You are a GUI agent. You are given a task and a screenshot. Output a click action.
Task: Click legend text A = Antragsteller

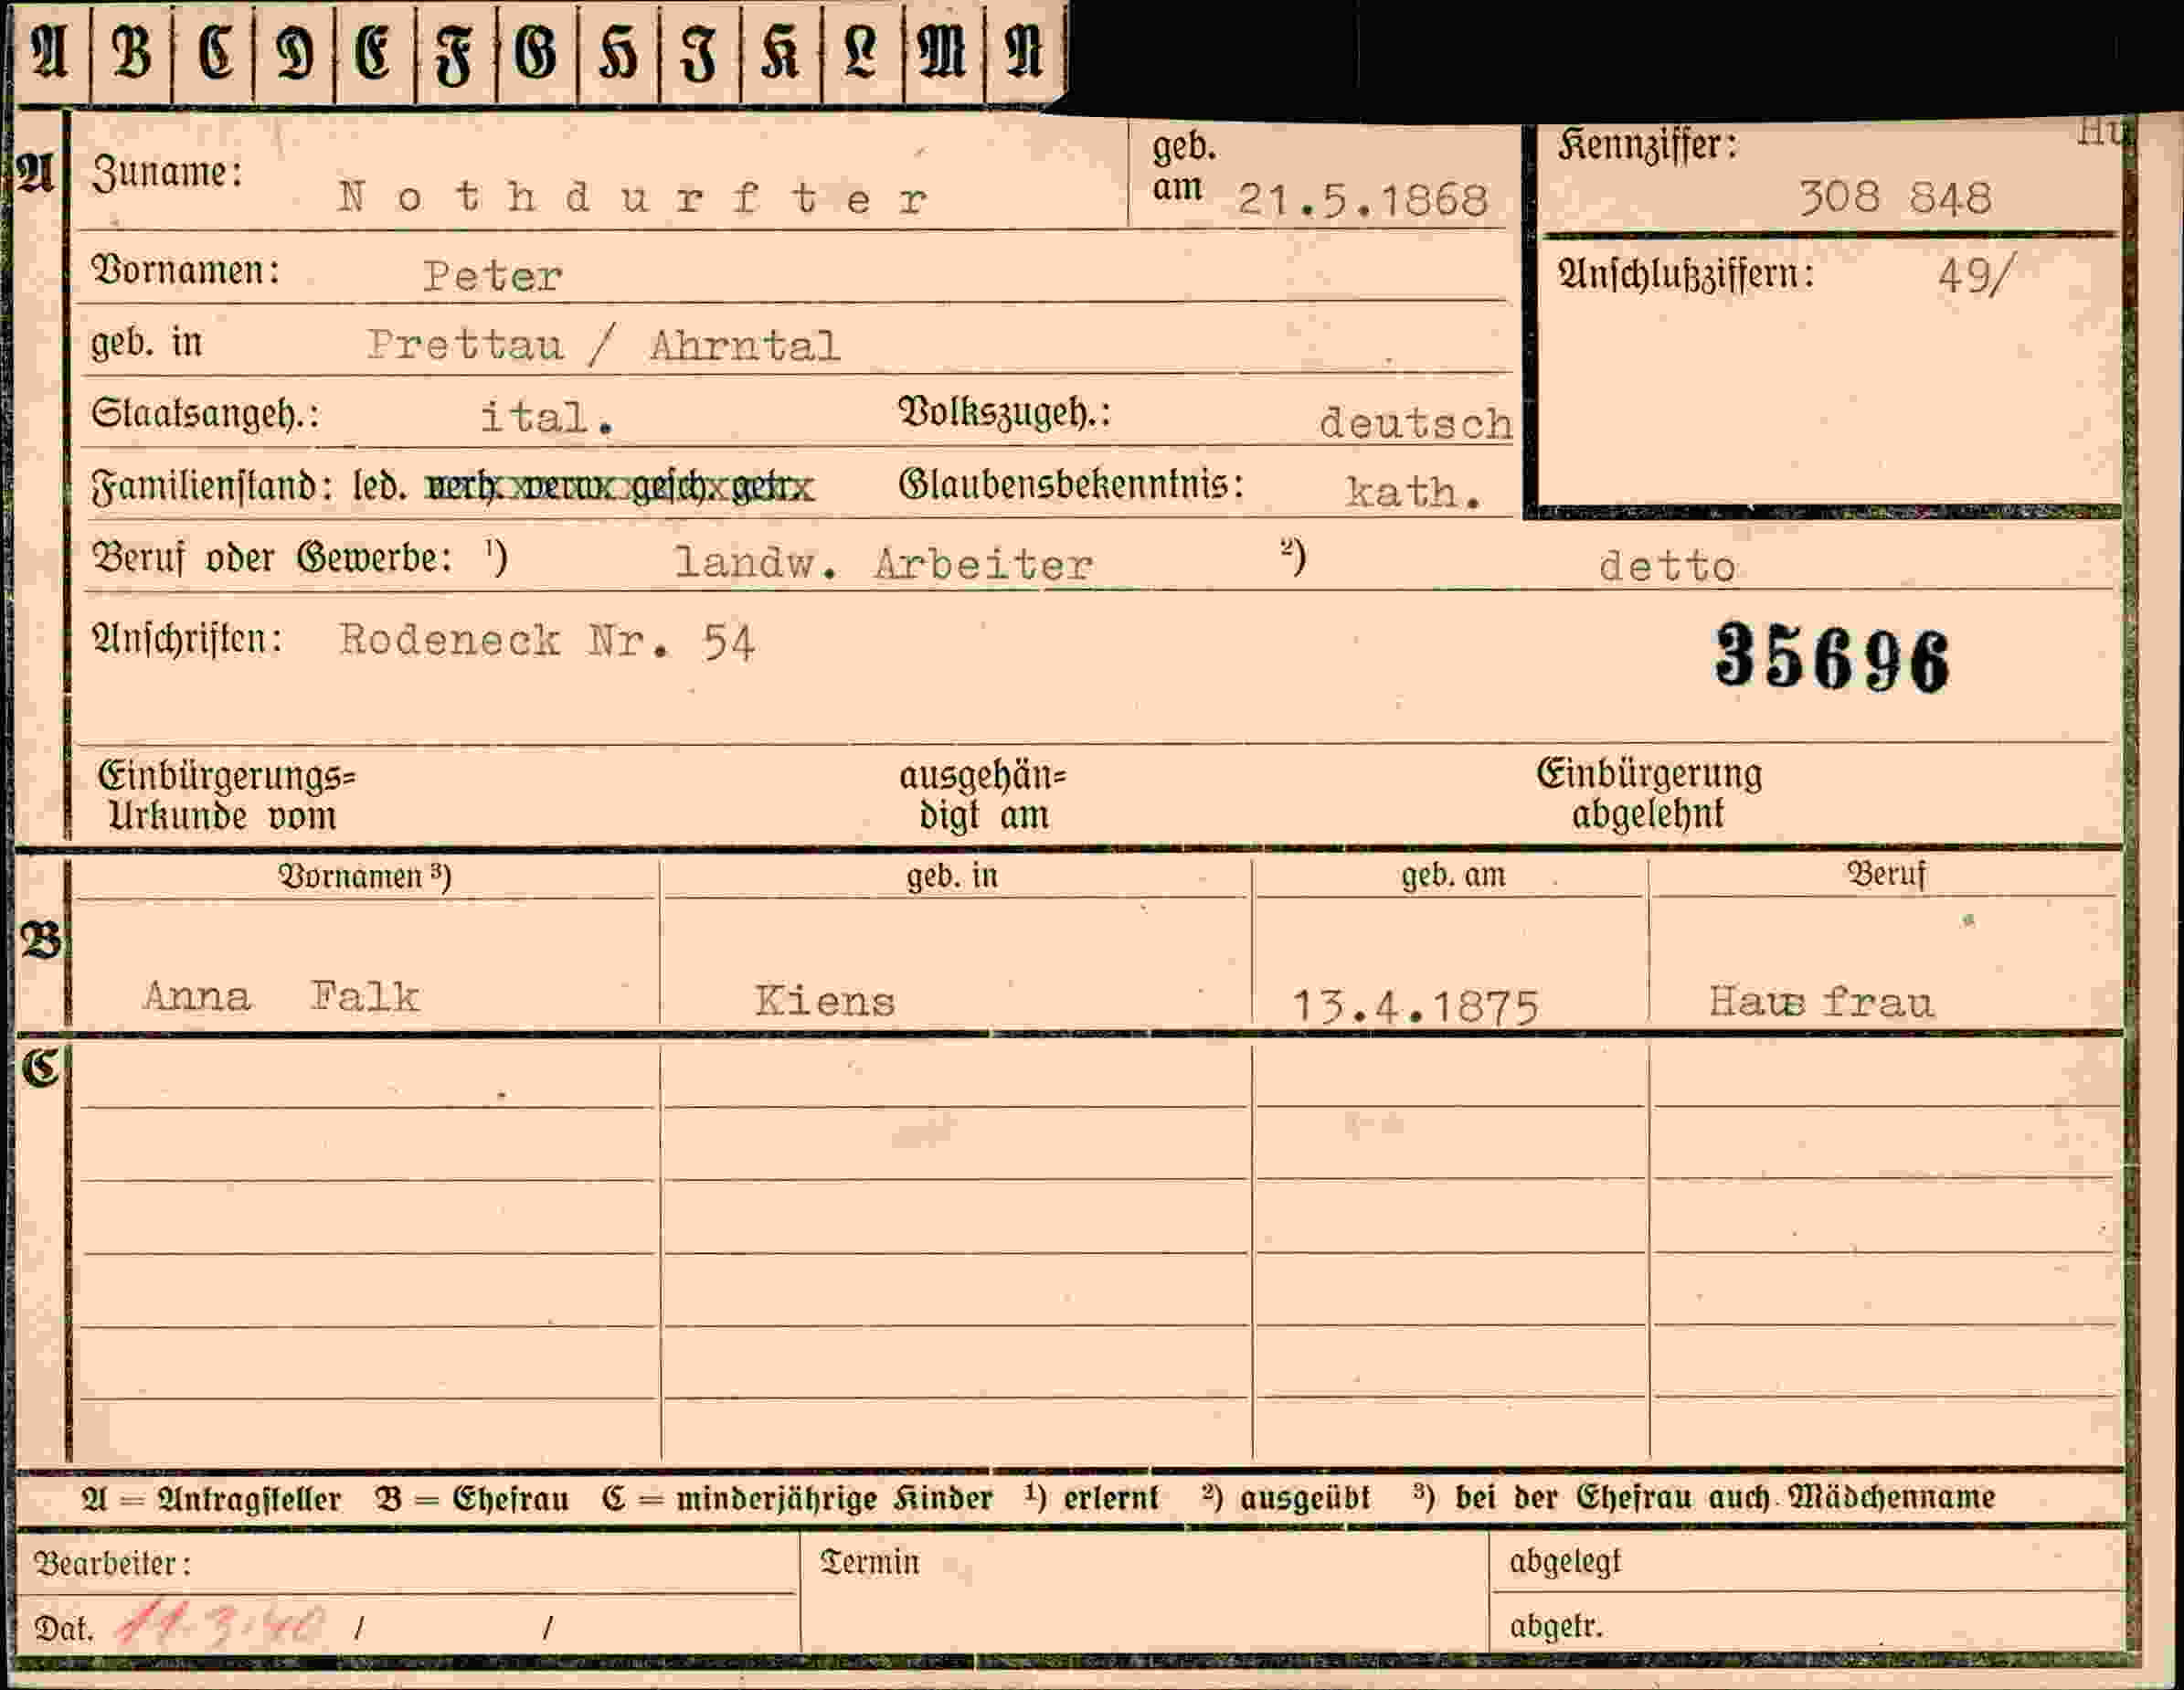[211, 1498]
